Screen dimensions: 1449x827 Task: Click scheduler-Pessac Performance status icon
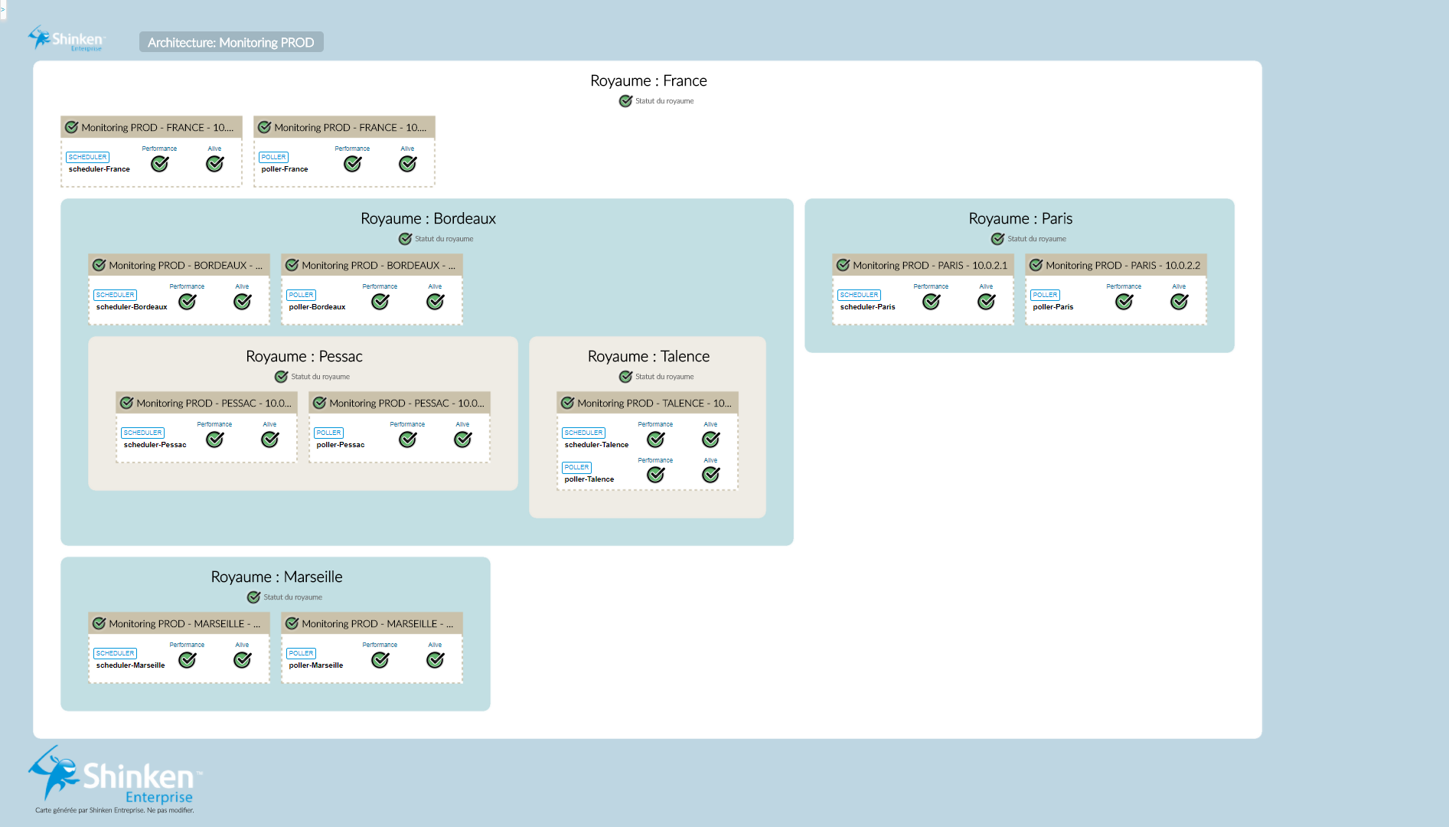214,440
